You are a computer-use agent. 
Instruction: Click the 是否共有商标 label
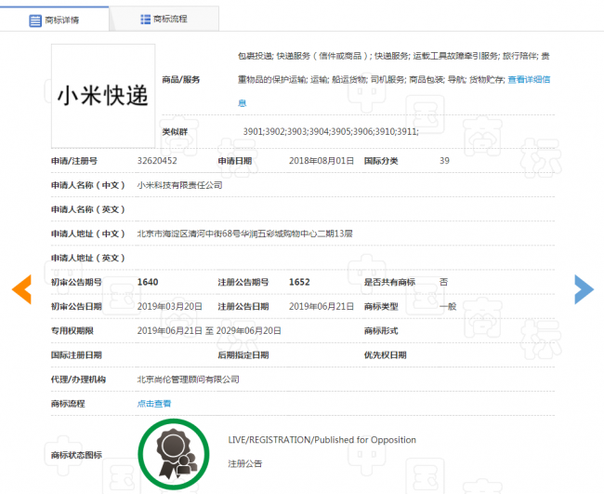tap(390, 282)
